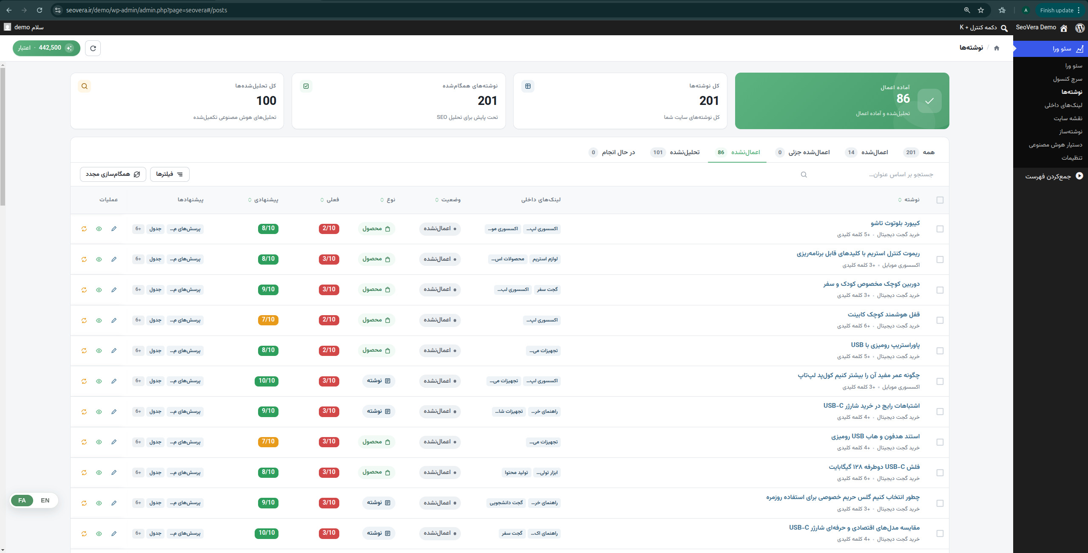Click همگام‌سازی مجدد resync button
The image size is (1088, 553).
tap(113, 174)
